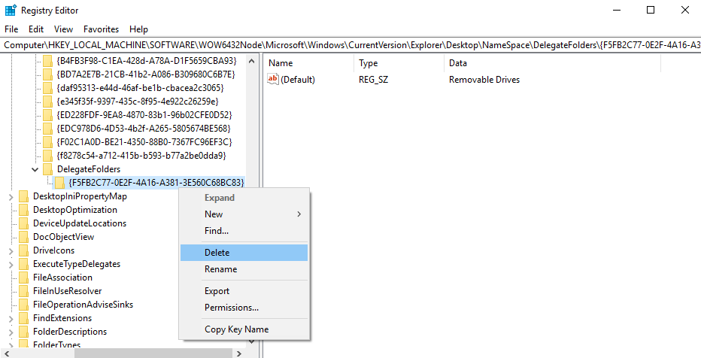Expand the ExecuteTypeDelegates key
The image size is (701, 358).
coord(11,264)
